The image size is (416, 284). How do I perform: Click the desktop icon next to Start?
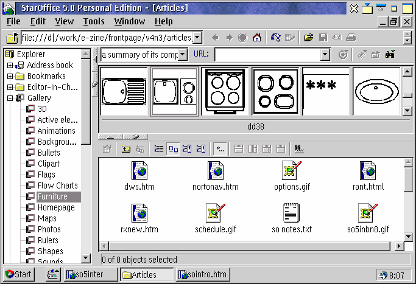[x=53, y=274]
